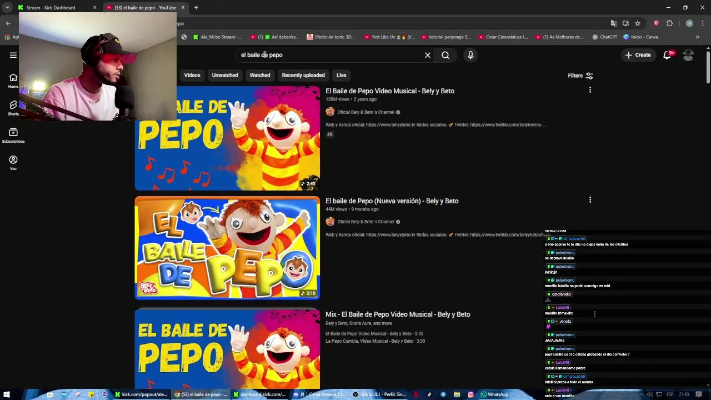Select the Live filter chip

pos(341,75)
